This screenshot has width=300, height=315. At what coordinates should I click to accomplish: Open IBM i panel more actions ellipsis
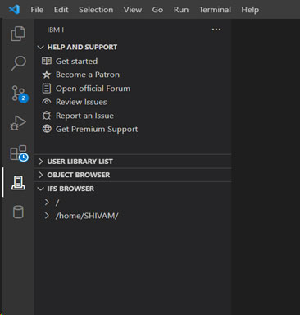[216, 30]
